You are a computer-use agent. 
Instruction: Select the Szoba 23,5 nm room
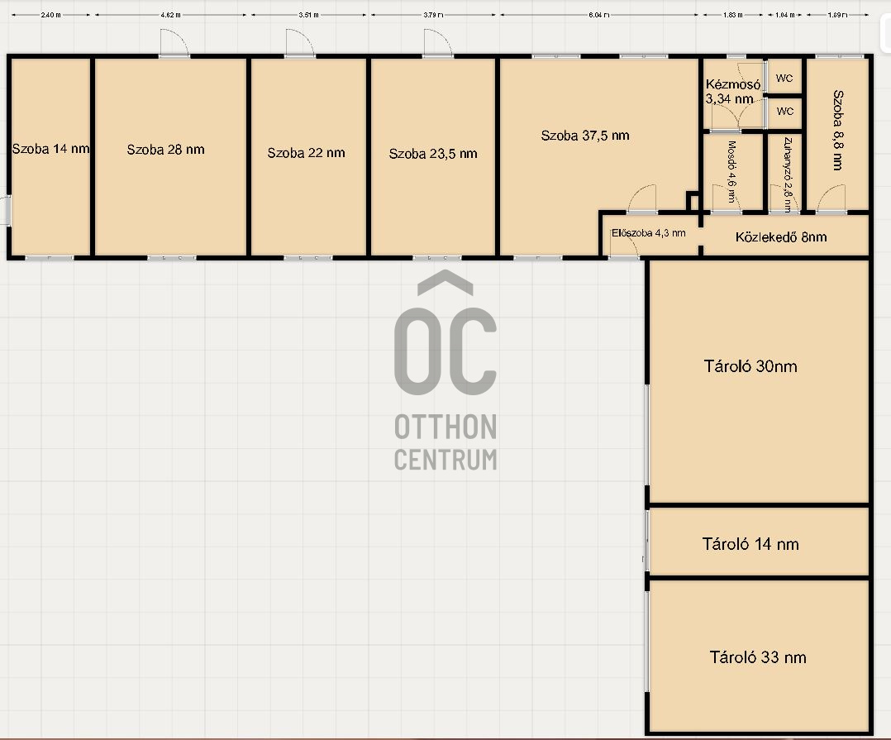coord(432,154)
